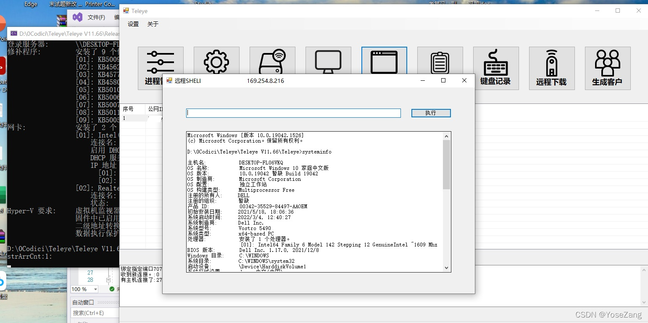
Task: Click the console window title bar icon
Action: pyautogui.click(x=14, y=33)
